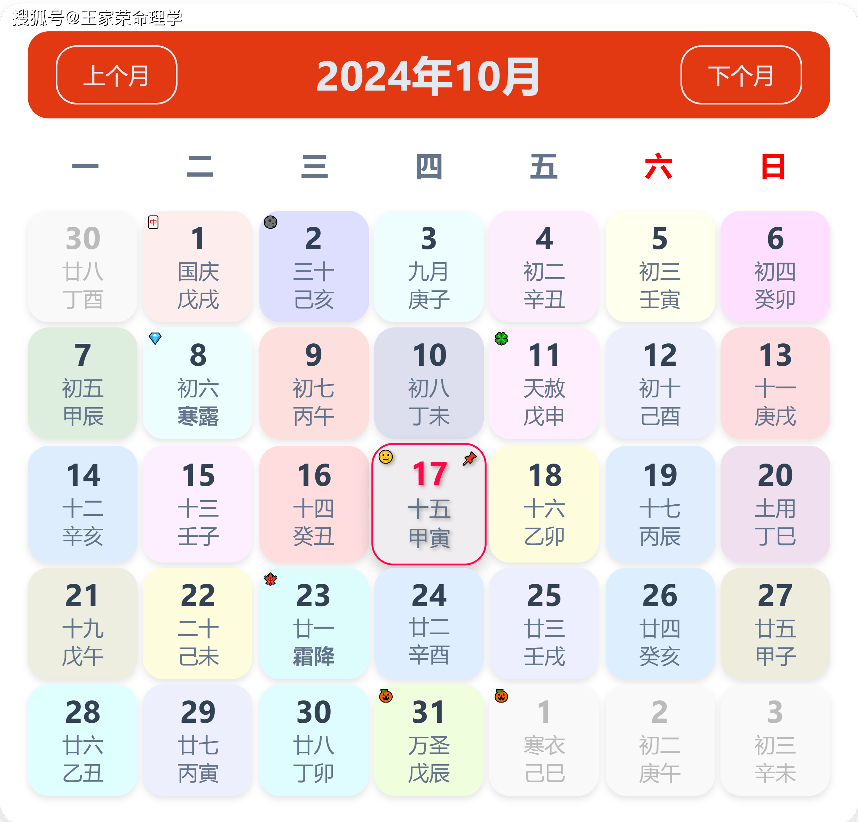Image resolution: width=858 pixels, height=822 pixels.
Task: Select October 20 土用 丁巳 cell
Action: click(775, 504)
